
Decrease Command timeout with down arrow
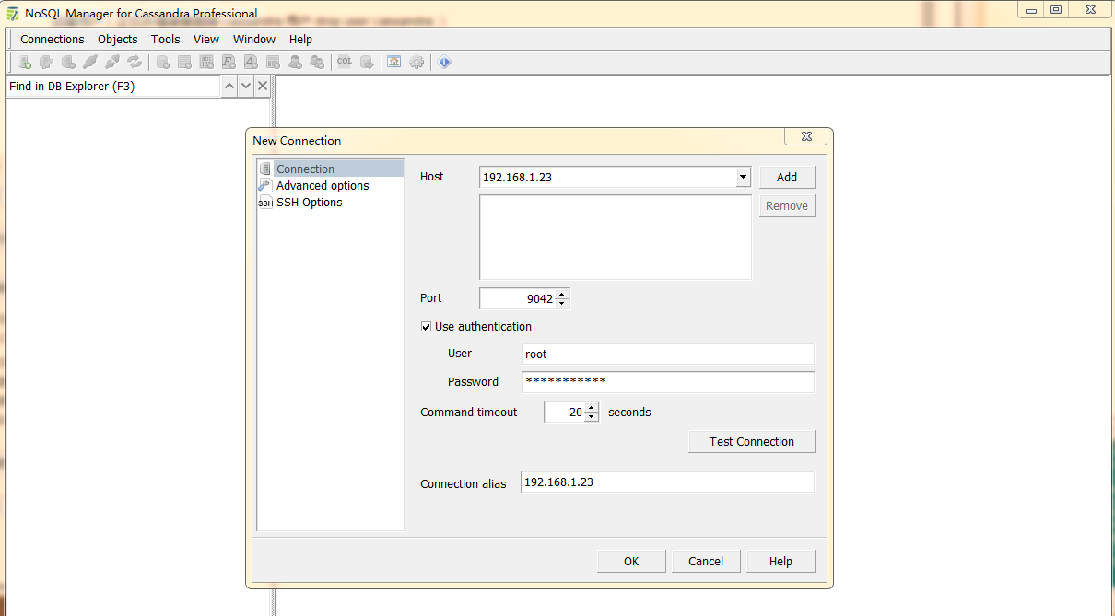tap(591, 417)
